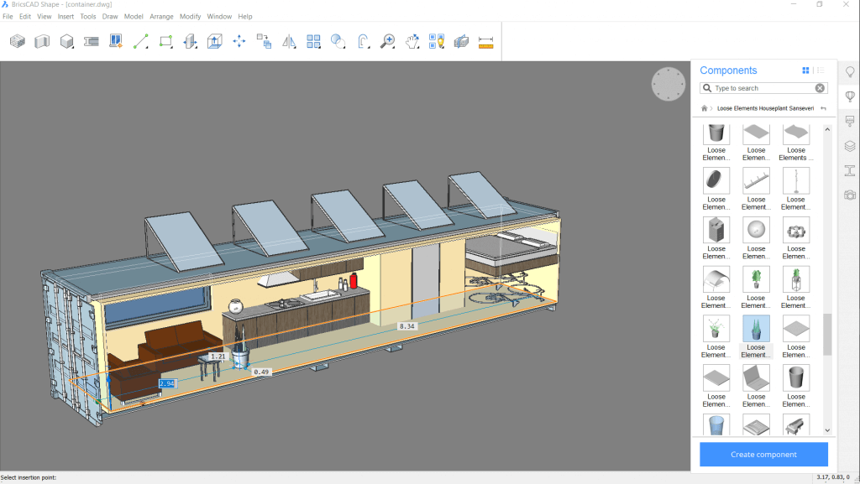Activate the Zoom magnifier tool
The height and width of the screenshot is (484, 860).
(x=387, y=40)
